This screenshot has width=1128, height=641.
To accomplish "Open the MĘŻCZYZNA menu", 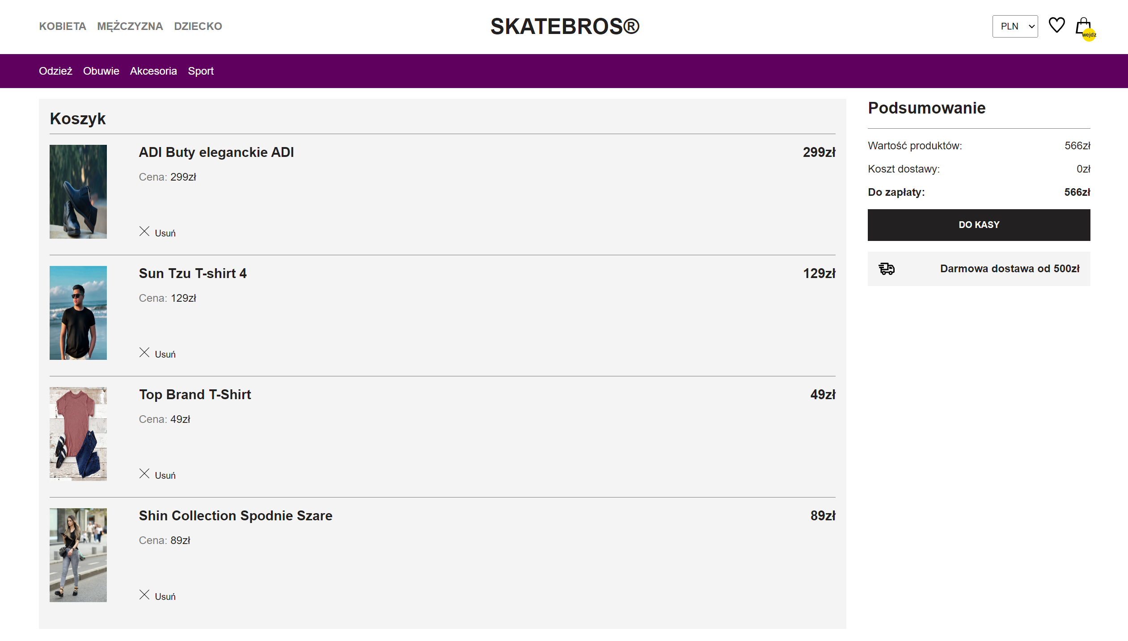I will pyautogui.click(x=130, y=26).
